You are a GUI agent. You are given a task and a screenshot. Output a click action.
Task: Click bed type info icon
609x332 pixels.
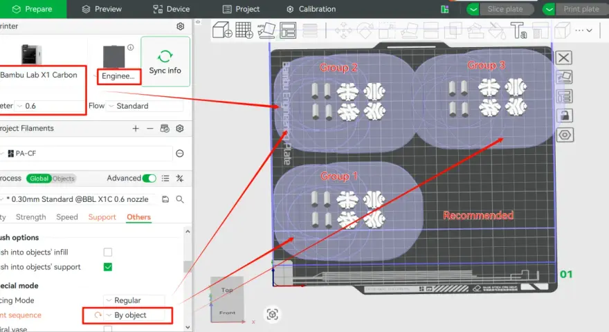(131, 47)
